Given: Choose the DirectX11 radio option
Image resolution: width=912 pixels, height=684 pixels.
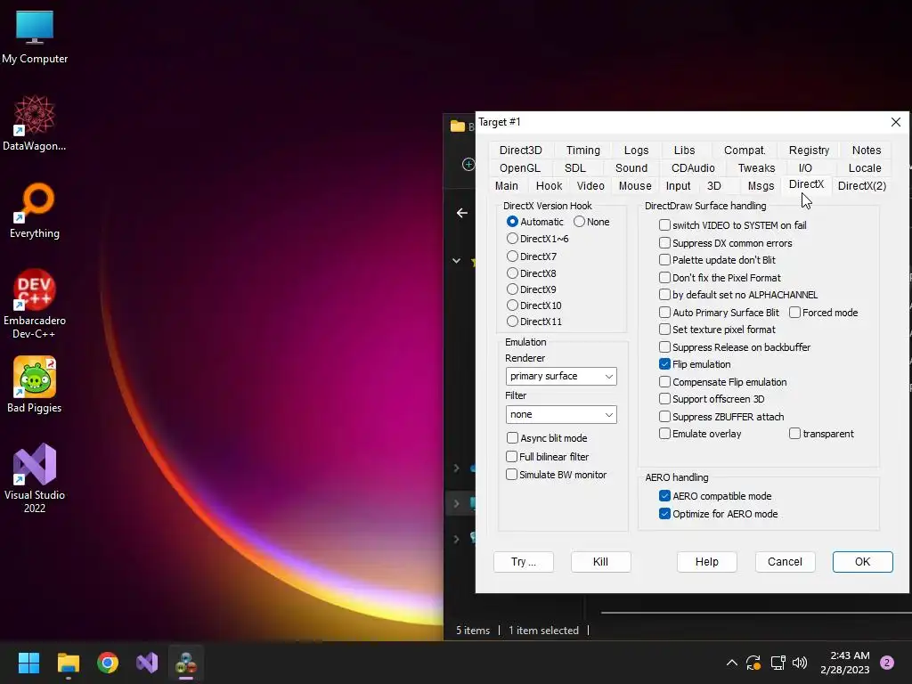Looking at the screenshot, I should 534,321.
